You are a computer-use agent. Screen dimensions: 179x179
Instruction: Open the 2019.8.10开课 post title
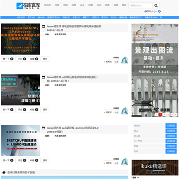tap(74, 28)
